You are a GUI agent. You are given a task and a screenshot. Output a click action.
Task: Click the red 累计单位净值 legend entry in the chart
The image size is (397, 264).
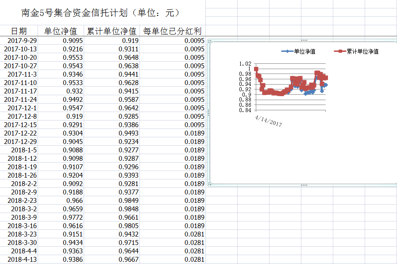coord(357,51)
